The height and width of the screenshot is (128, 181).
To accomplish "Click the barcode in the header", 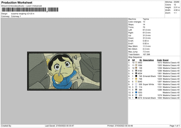I will tap(24, 11).
